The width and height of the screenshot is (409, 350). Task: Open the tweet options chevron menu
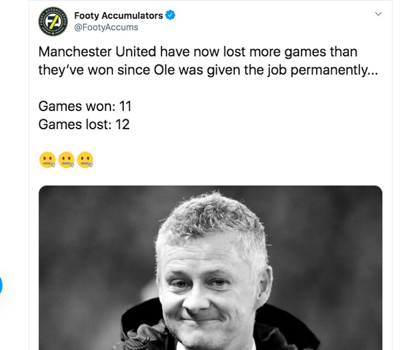click(378, 13)
